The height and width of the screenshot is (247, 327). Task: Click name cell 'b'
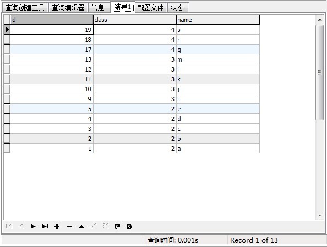(x=218, y=139)
